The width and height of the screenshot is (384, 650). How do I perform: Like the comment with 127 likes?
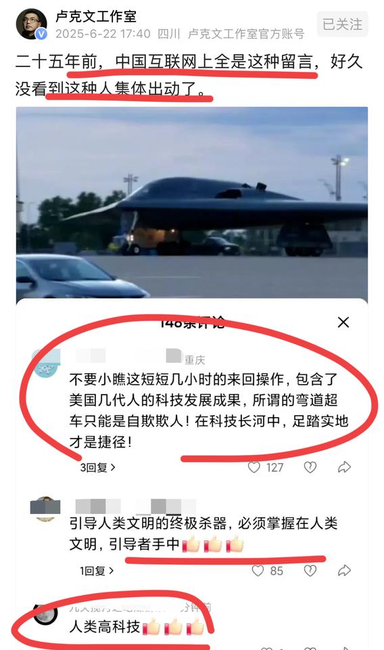[254, 468]
